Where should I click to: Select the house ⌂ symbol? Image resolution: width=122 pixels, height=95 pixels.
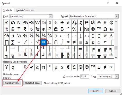99,42
